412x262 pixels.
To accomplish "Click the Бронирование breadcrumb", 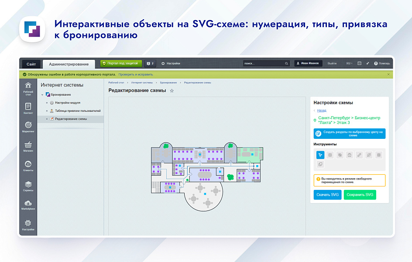I will (x=168, y=83).
